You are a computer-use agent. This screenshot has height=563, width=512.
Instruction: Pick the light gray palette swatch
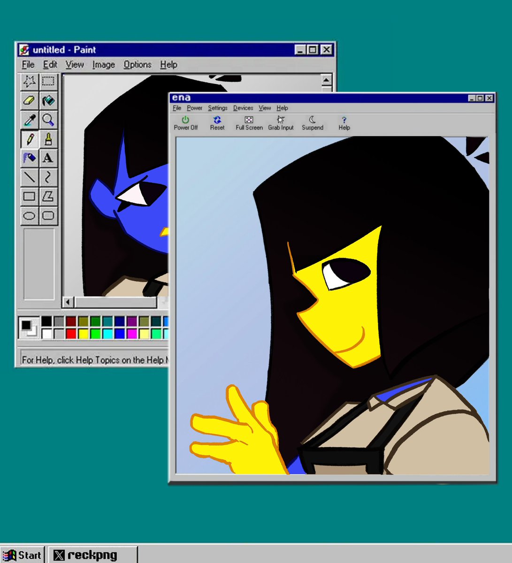[x=59, y=334]
